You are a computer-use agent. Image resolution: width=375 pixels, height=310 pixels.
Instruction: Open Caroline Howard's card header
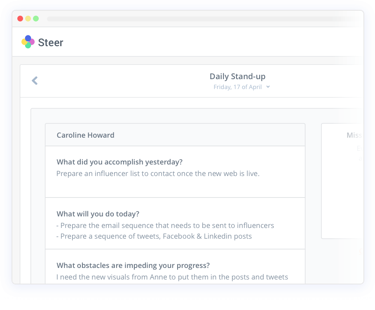[175, 135]
